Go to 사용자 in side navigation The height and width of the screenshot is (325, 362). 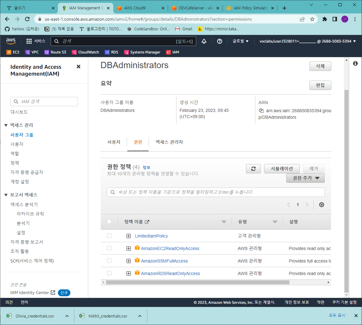pos(17,144)
